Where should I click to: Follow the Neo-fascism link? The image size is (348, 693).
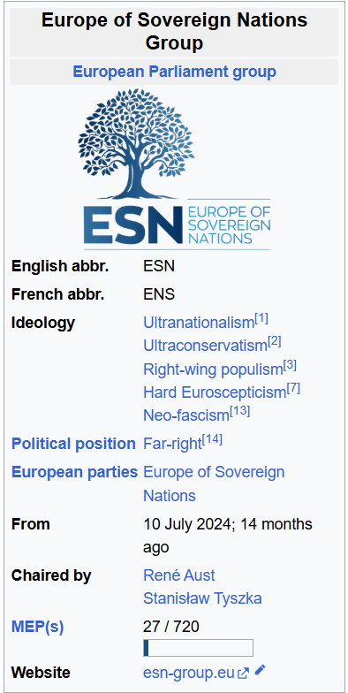click(186, 415)
